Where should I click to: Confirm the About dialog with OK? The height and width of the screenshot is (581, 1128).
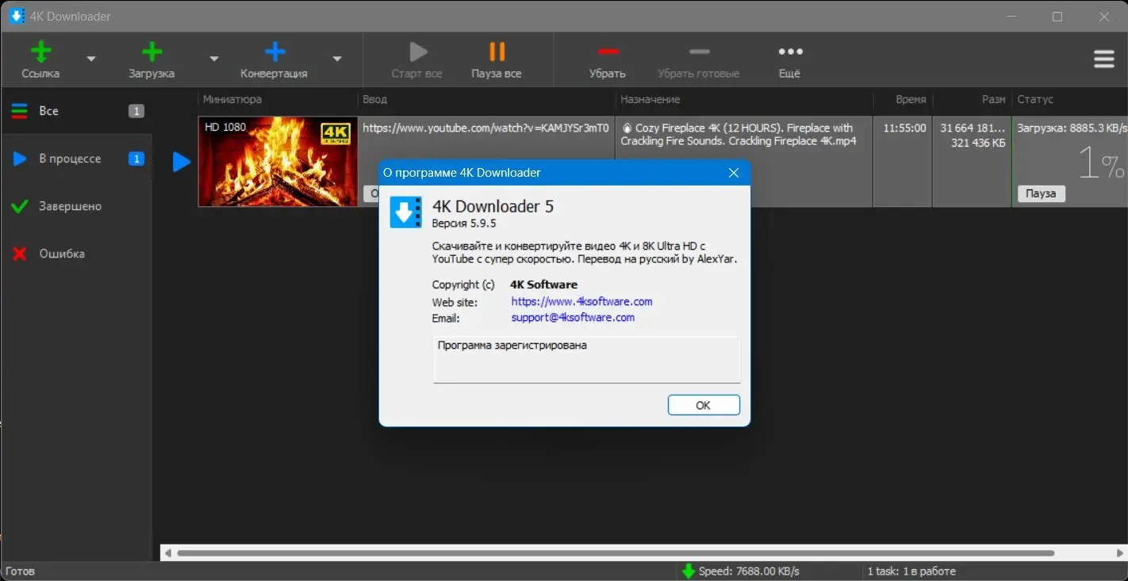704,405
